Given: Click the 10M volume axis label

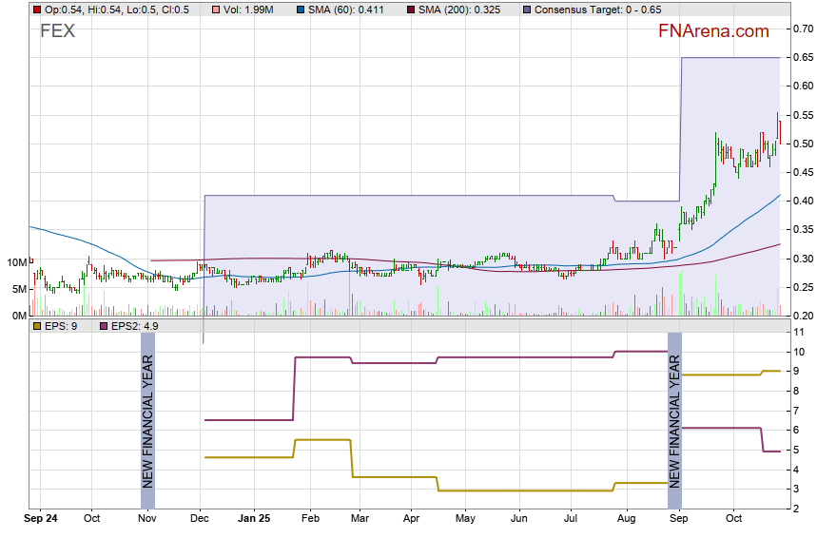Looking at the screenshot, I should pyautogui.click(x=13, y=262).
